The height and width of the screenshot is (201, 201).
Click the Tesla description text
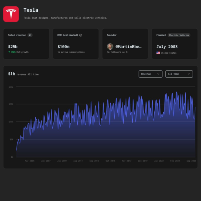point(65,18)
